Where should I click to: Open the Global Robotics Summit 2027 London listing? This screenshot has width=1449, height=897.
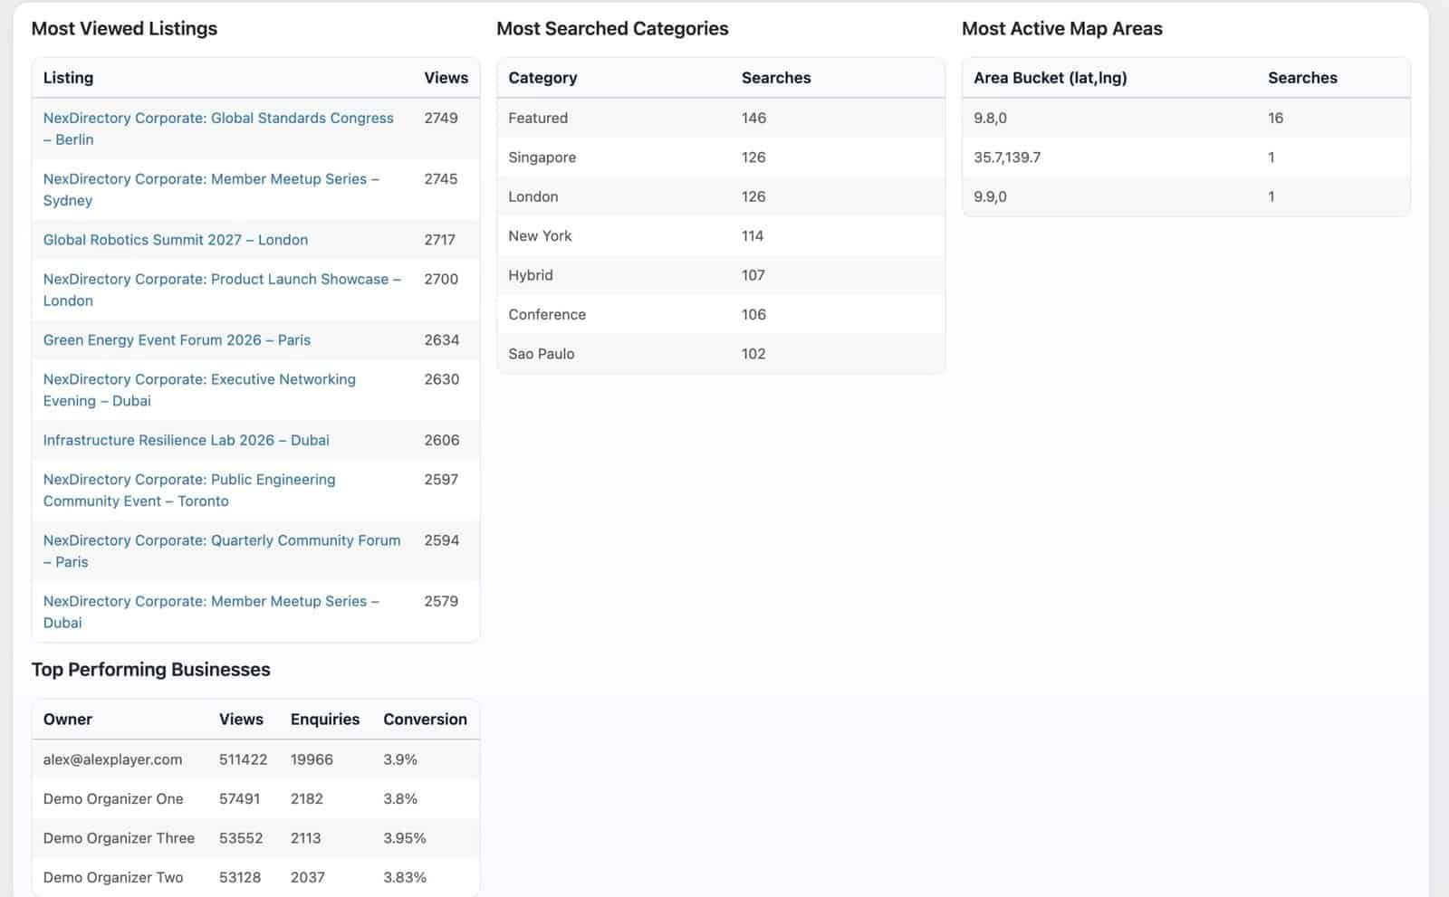point(175,240)
